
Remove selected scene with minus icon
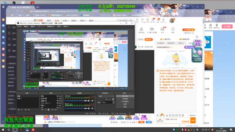click(x=22, y=110)
